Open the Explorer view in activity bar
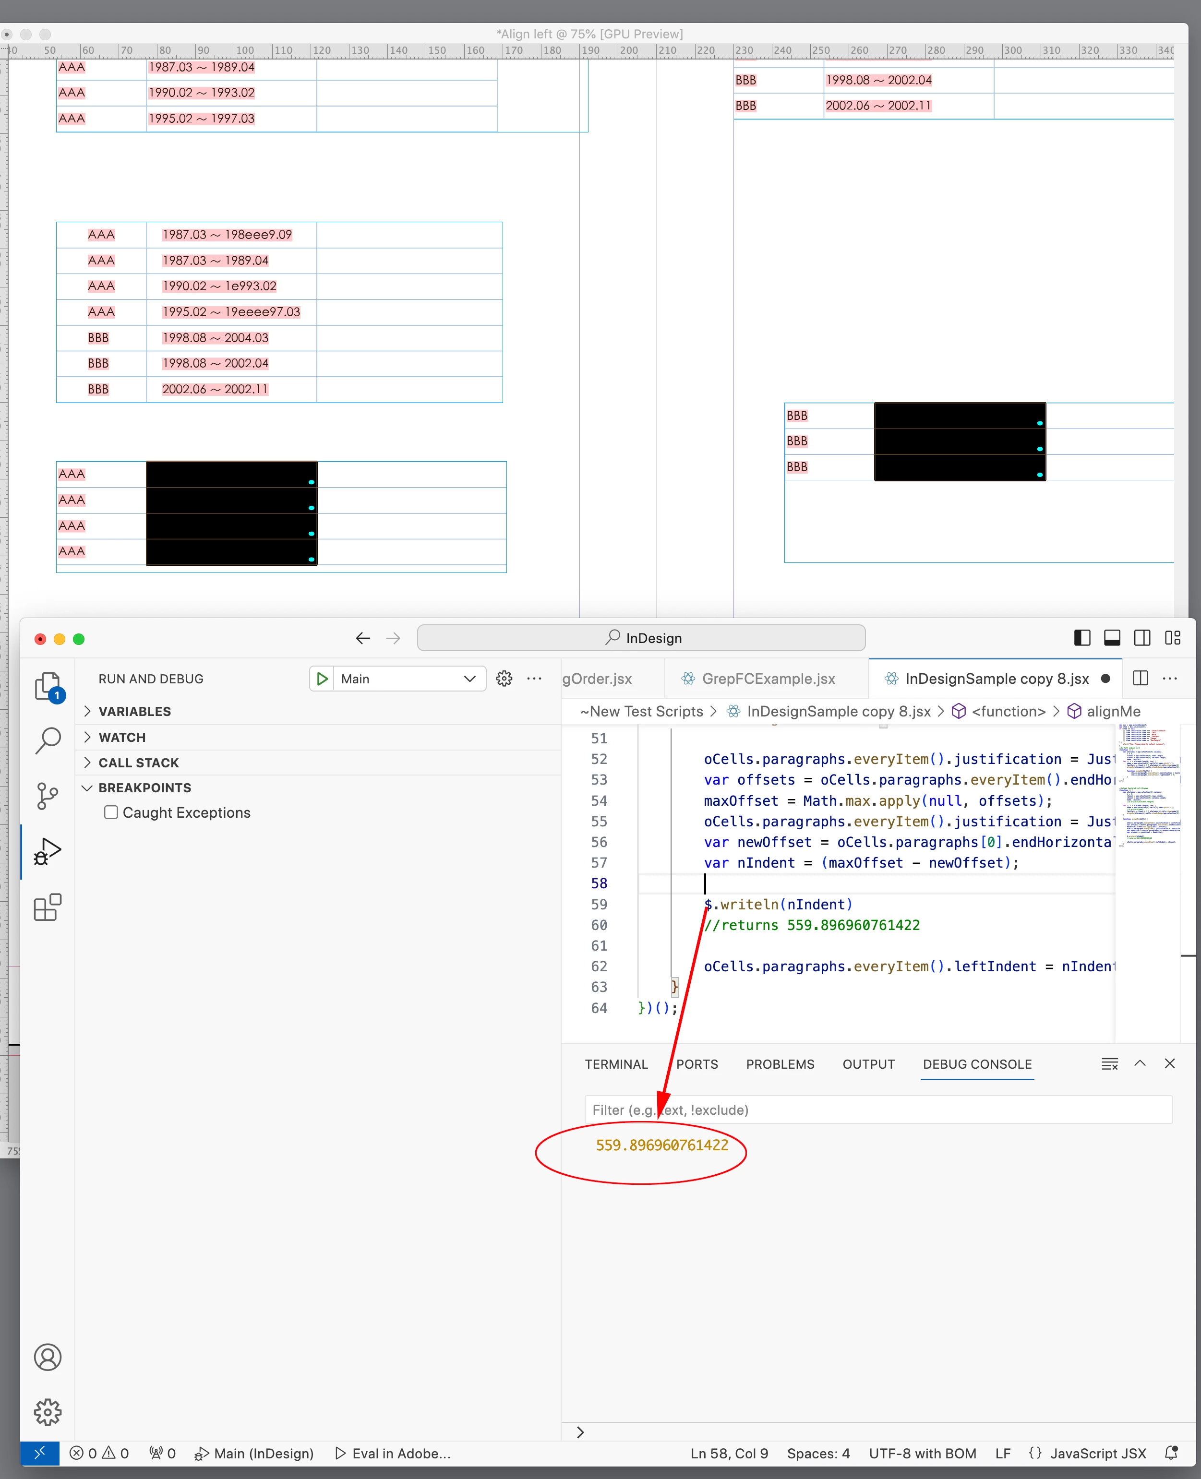This screenshot has height=1479, width=1201. (48, 687)
